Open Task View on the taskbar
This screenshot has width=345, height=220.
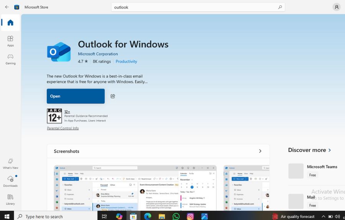(104, 217)
